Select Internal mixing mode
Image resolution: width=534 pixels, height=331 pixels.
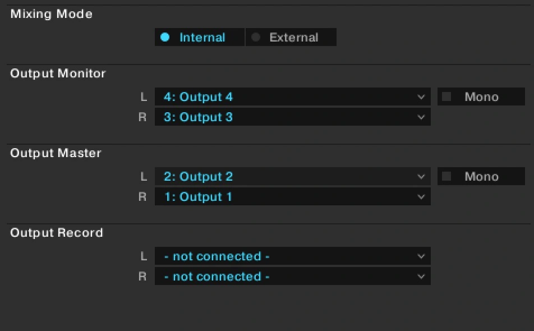pyautogui.click(x=200, y=38)
